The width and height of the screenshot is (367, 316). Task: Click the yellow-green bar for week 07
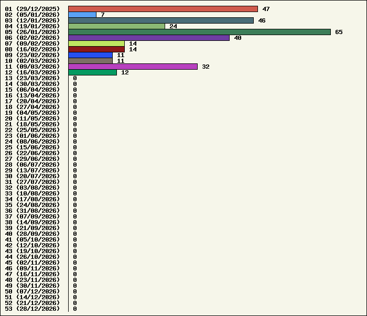point(96,43)
